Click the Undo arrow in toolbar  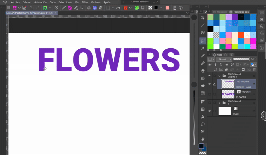point(32,8)
